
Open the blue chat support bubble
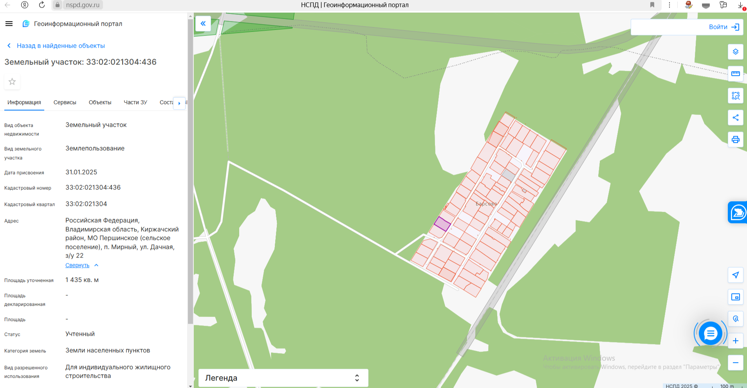click(x=710, y=334)
